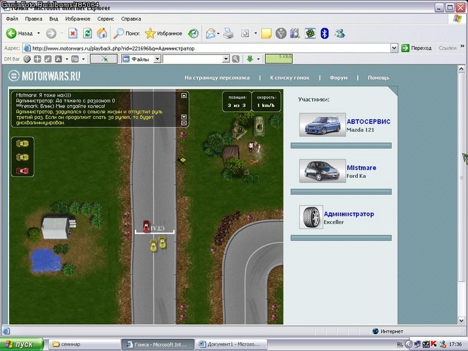The image size is (468, 351).
Task: Click the Kaspersky K tray icon
Action: [x=433, y=344]
